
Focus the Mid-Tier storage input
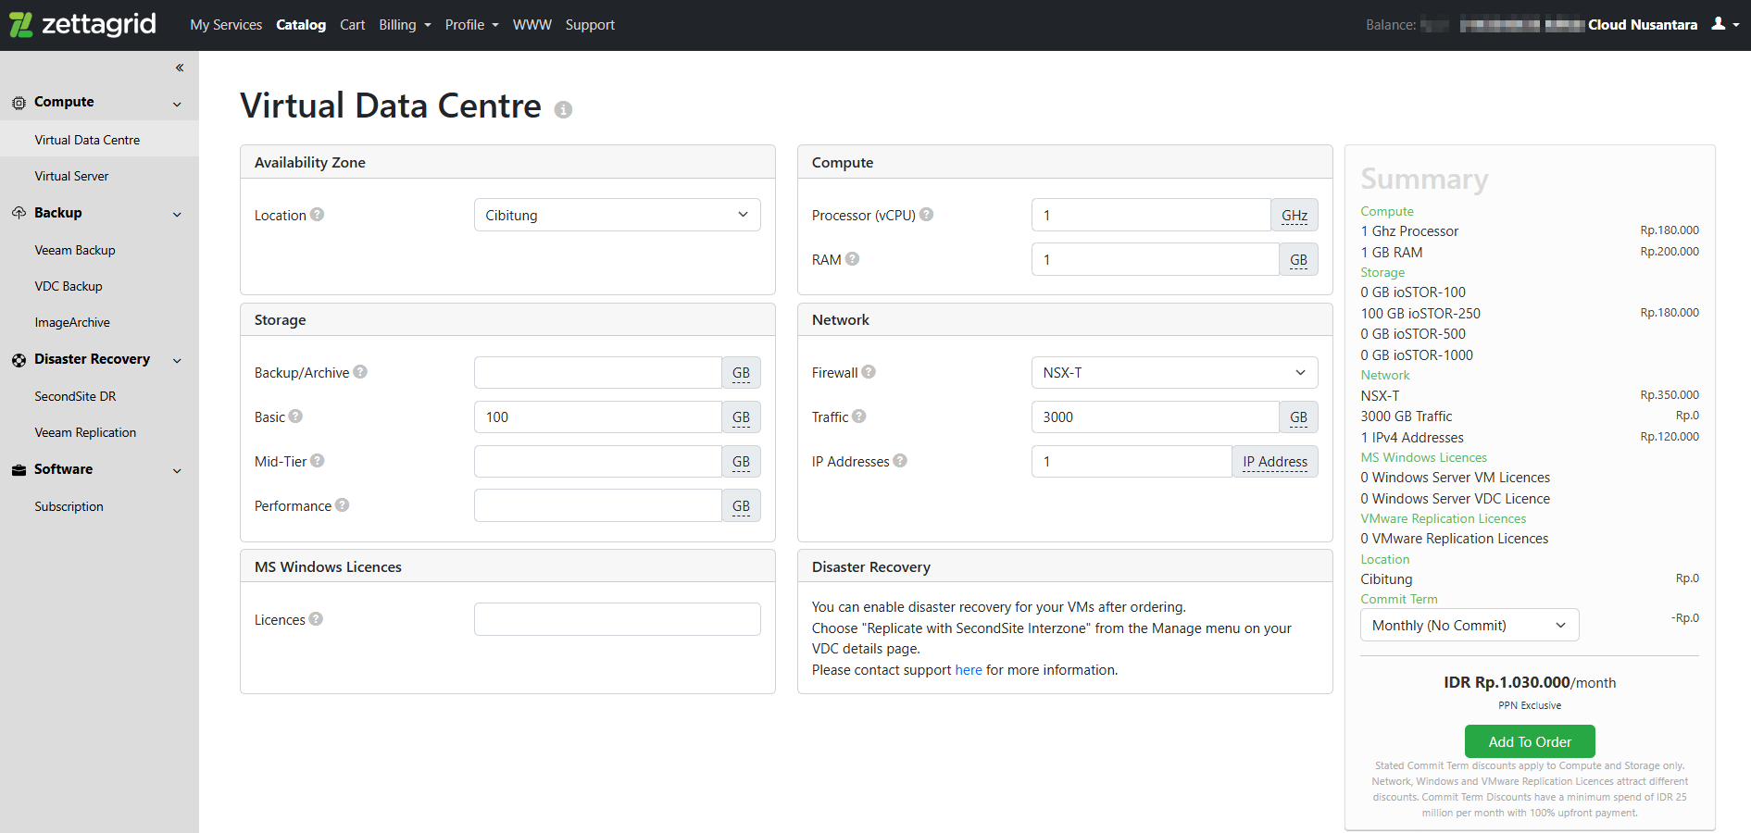(598, 461)
